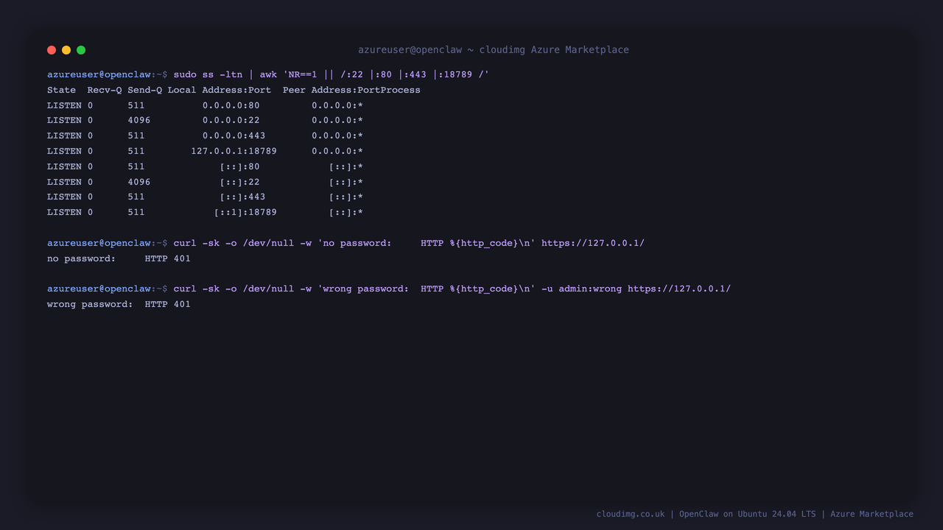Viewport: 943px width, 530px height.
Task: Click the 'wrong password: HTTP 401' output
Action: [119, 304]
